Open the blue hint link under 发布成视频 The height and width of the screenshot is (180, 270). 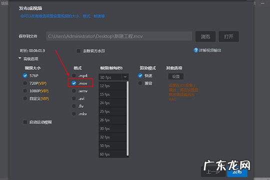pos(62,16)
